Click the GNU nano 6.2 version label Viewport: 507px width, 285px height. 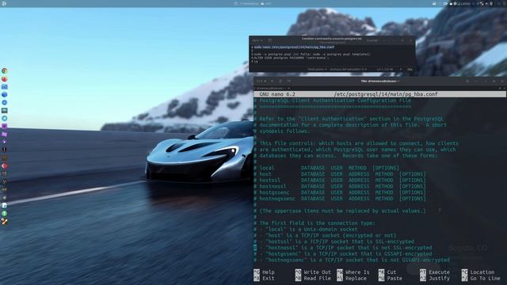(277, 94)
